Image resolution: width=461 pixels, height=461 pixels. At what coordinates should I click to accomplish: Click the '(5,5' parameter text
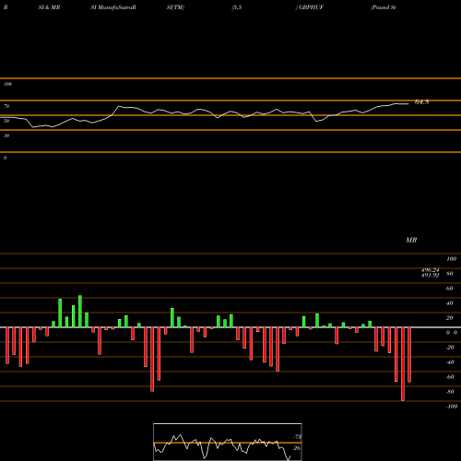tap(237, 7)
